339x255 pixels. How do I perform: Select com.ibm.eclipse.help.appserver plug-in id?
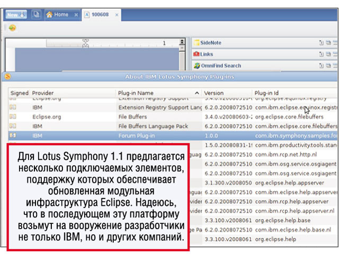(296, 192)
